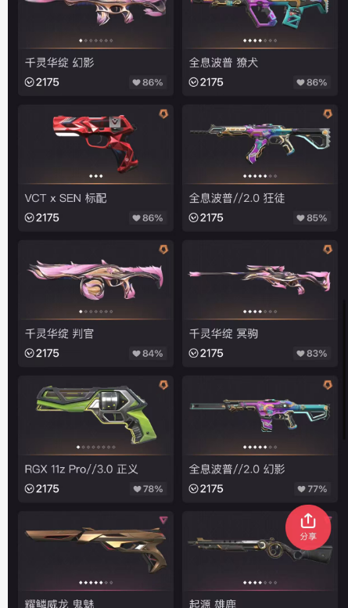Click the tier badge on RGX 11z Pro card
The height and width of the screenshot is (608, 348).
point(163,385)
